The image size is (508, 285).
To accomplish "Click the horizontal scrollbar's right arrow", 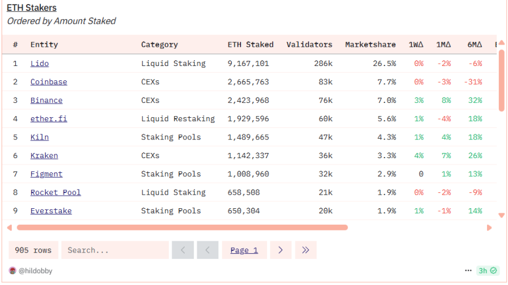I will [x=489, y=228].
